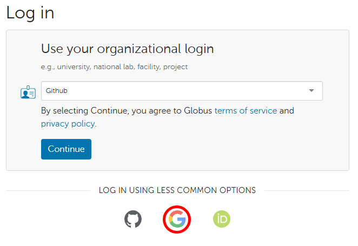The width and height of the screenshot is (358, 246).
Task: Log in using the ORCID iD icon
Action: click(222, 220)
